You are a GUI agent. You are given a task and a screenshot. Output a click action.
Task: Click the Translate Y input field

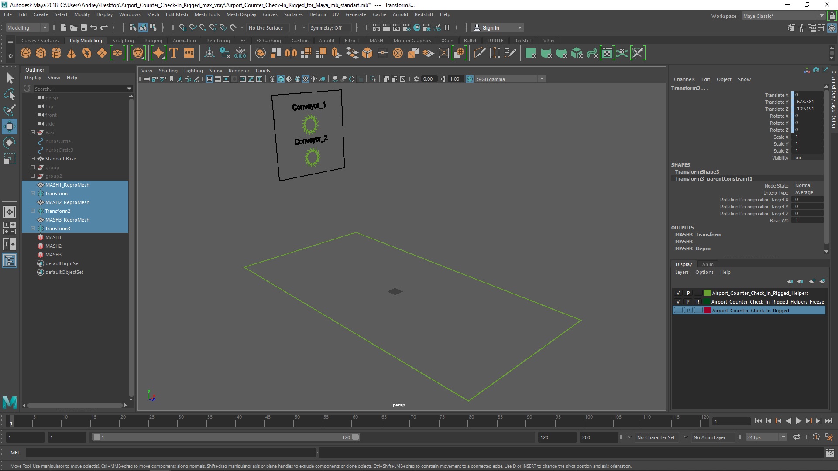(809, 102)
